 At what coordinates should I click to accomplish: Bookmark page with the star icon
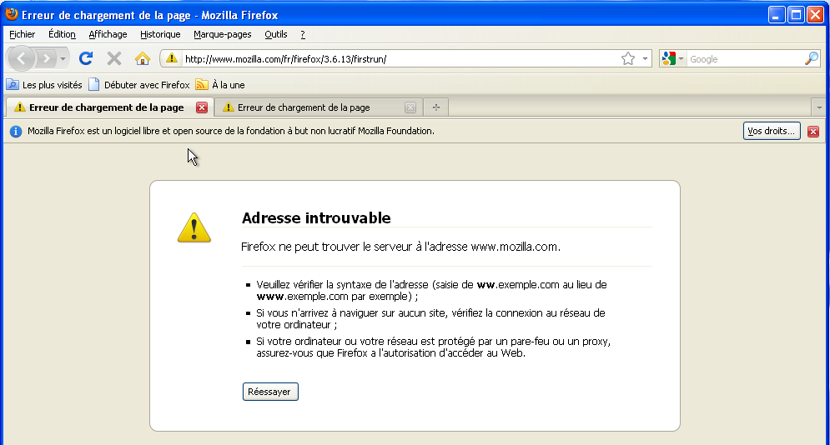click(x=628, y=58)
